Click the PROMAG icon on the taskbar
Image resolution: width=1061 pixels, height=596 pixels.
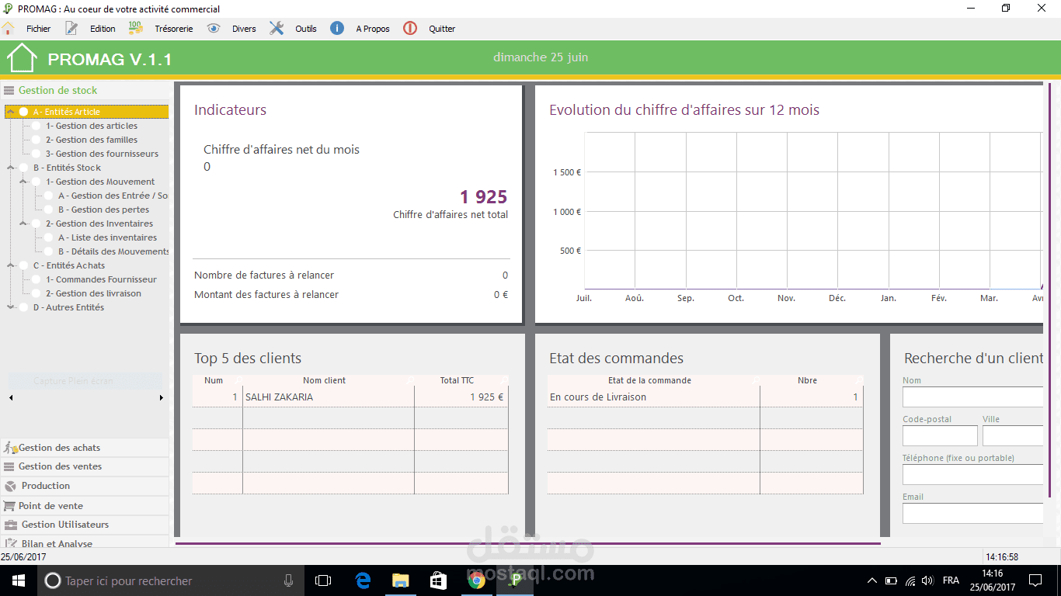point(514,580)
